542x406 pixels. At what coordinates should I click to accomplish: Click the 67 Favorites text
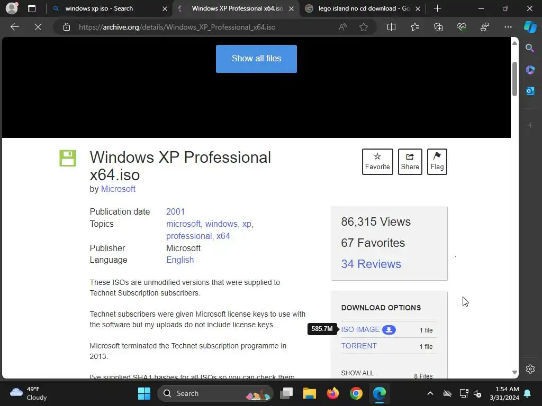pos(373,243)
